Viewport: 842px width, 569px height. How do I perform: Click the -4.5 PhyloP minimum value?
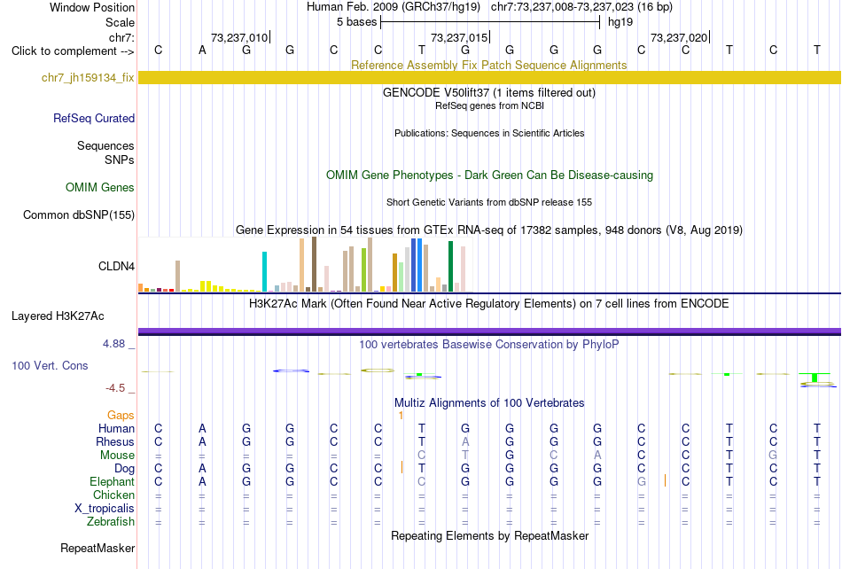coord(115,387)
